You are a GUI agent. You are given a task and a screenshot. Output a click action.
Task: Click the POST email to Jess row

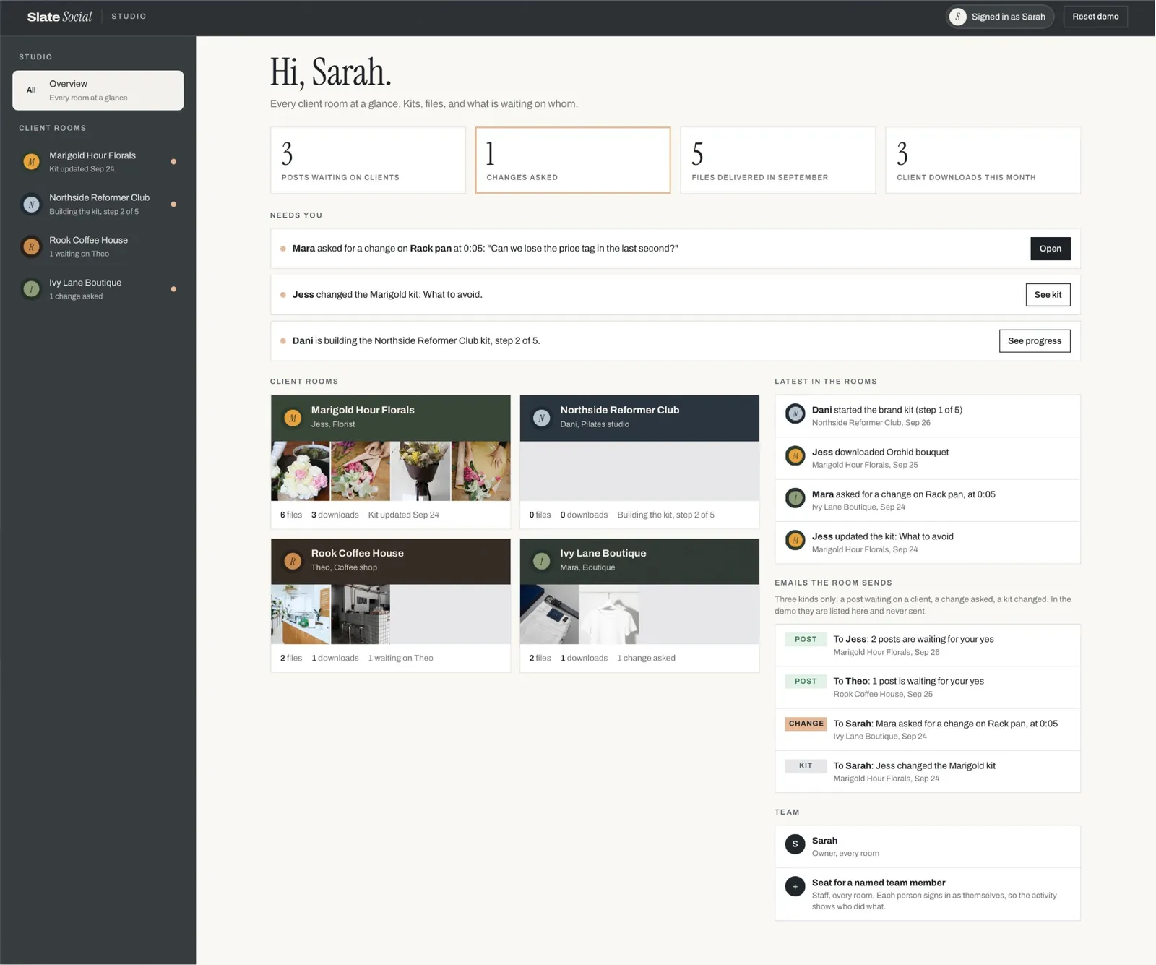pyautogui.click(x=928, y=646)
